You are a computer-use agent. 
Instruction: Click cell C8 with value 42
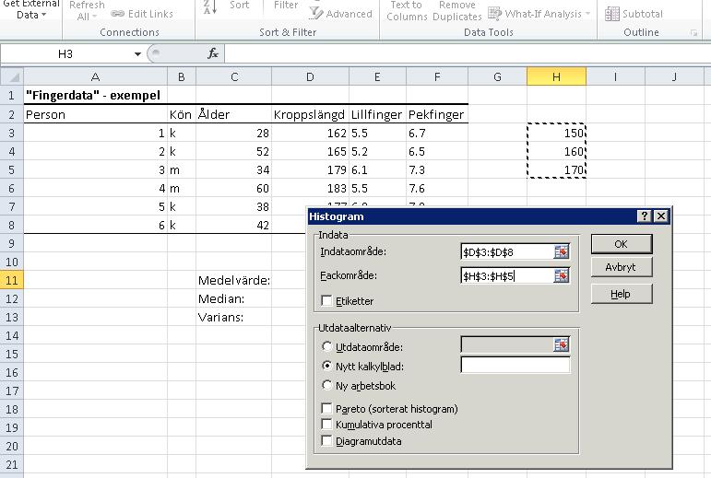(x=234, y=225)
